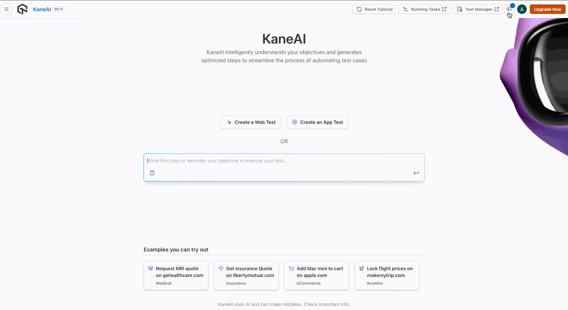The width and height of the screenshot is (568, 310).
Task: Click Create an App Test
Action: click(x=317, y=122)
